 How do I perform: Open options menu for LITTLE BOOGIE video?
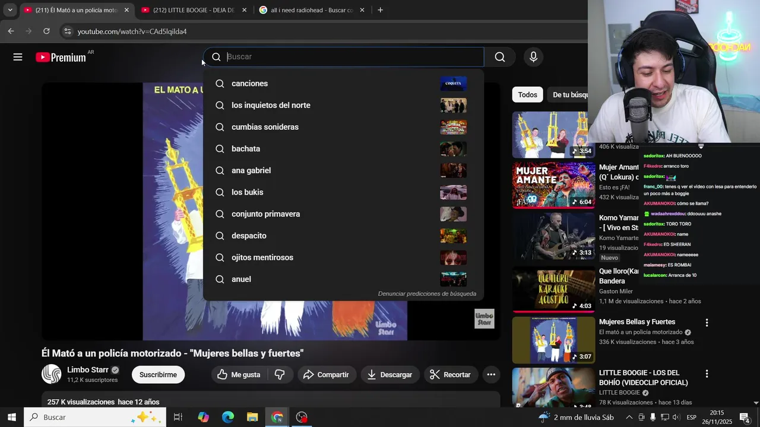click(x=707, y=374)
